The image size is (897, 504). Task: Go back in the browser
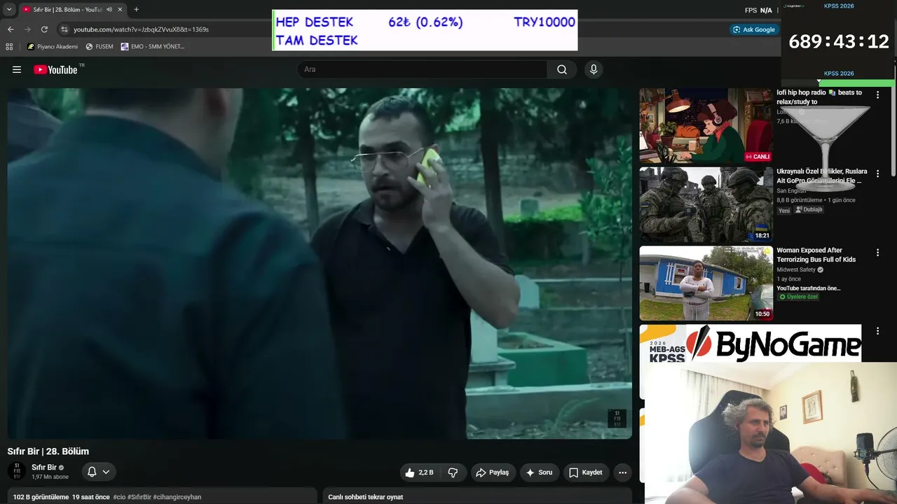(x=11, y=29)
